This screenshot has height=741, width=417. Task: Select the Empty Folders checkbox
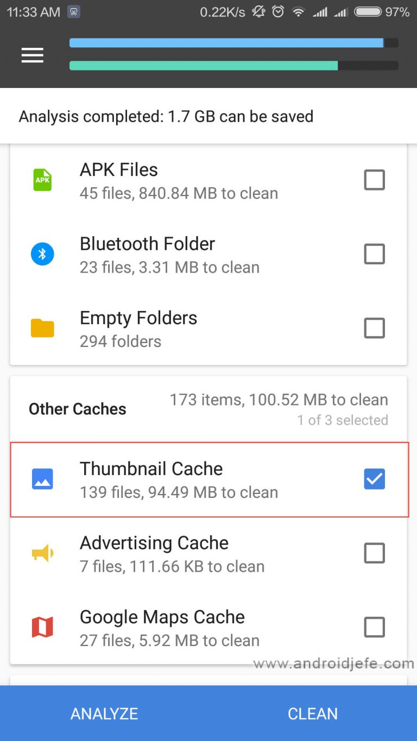pyautogui.click(x=374, y=328)
